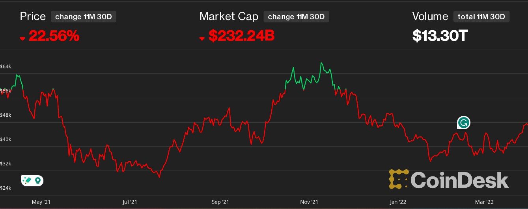Click the Nov '21 label on time axis

tap(309, 202)
